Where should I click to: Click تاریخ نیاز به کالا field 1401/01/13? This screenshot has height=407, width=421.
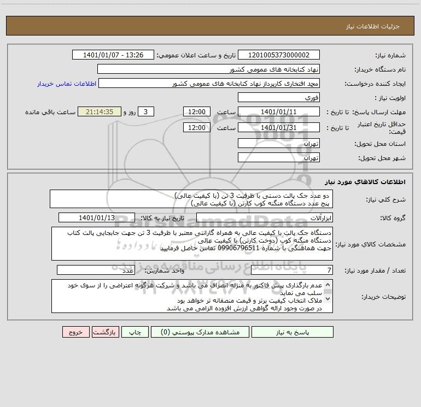tap(97, 217)
